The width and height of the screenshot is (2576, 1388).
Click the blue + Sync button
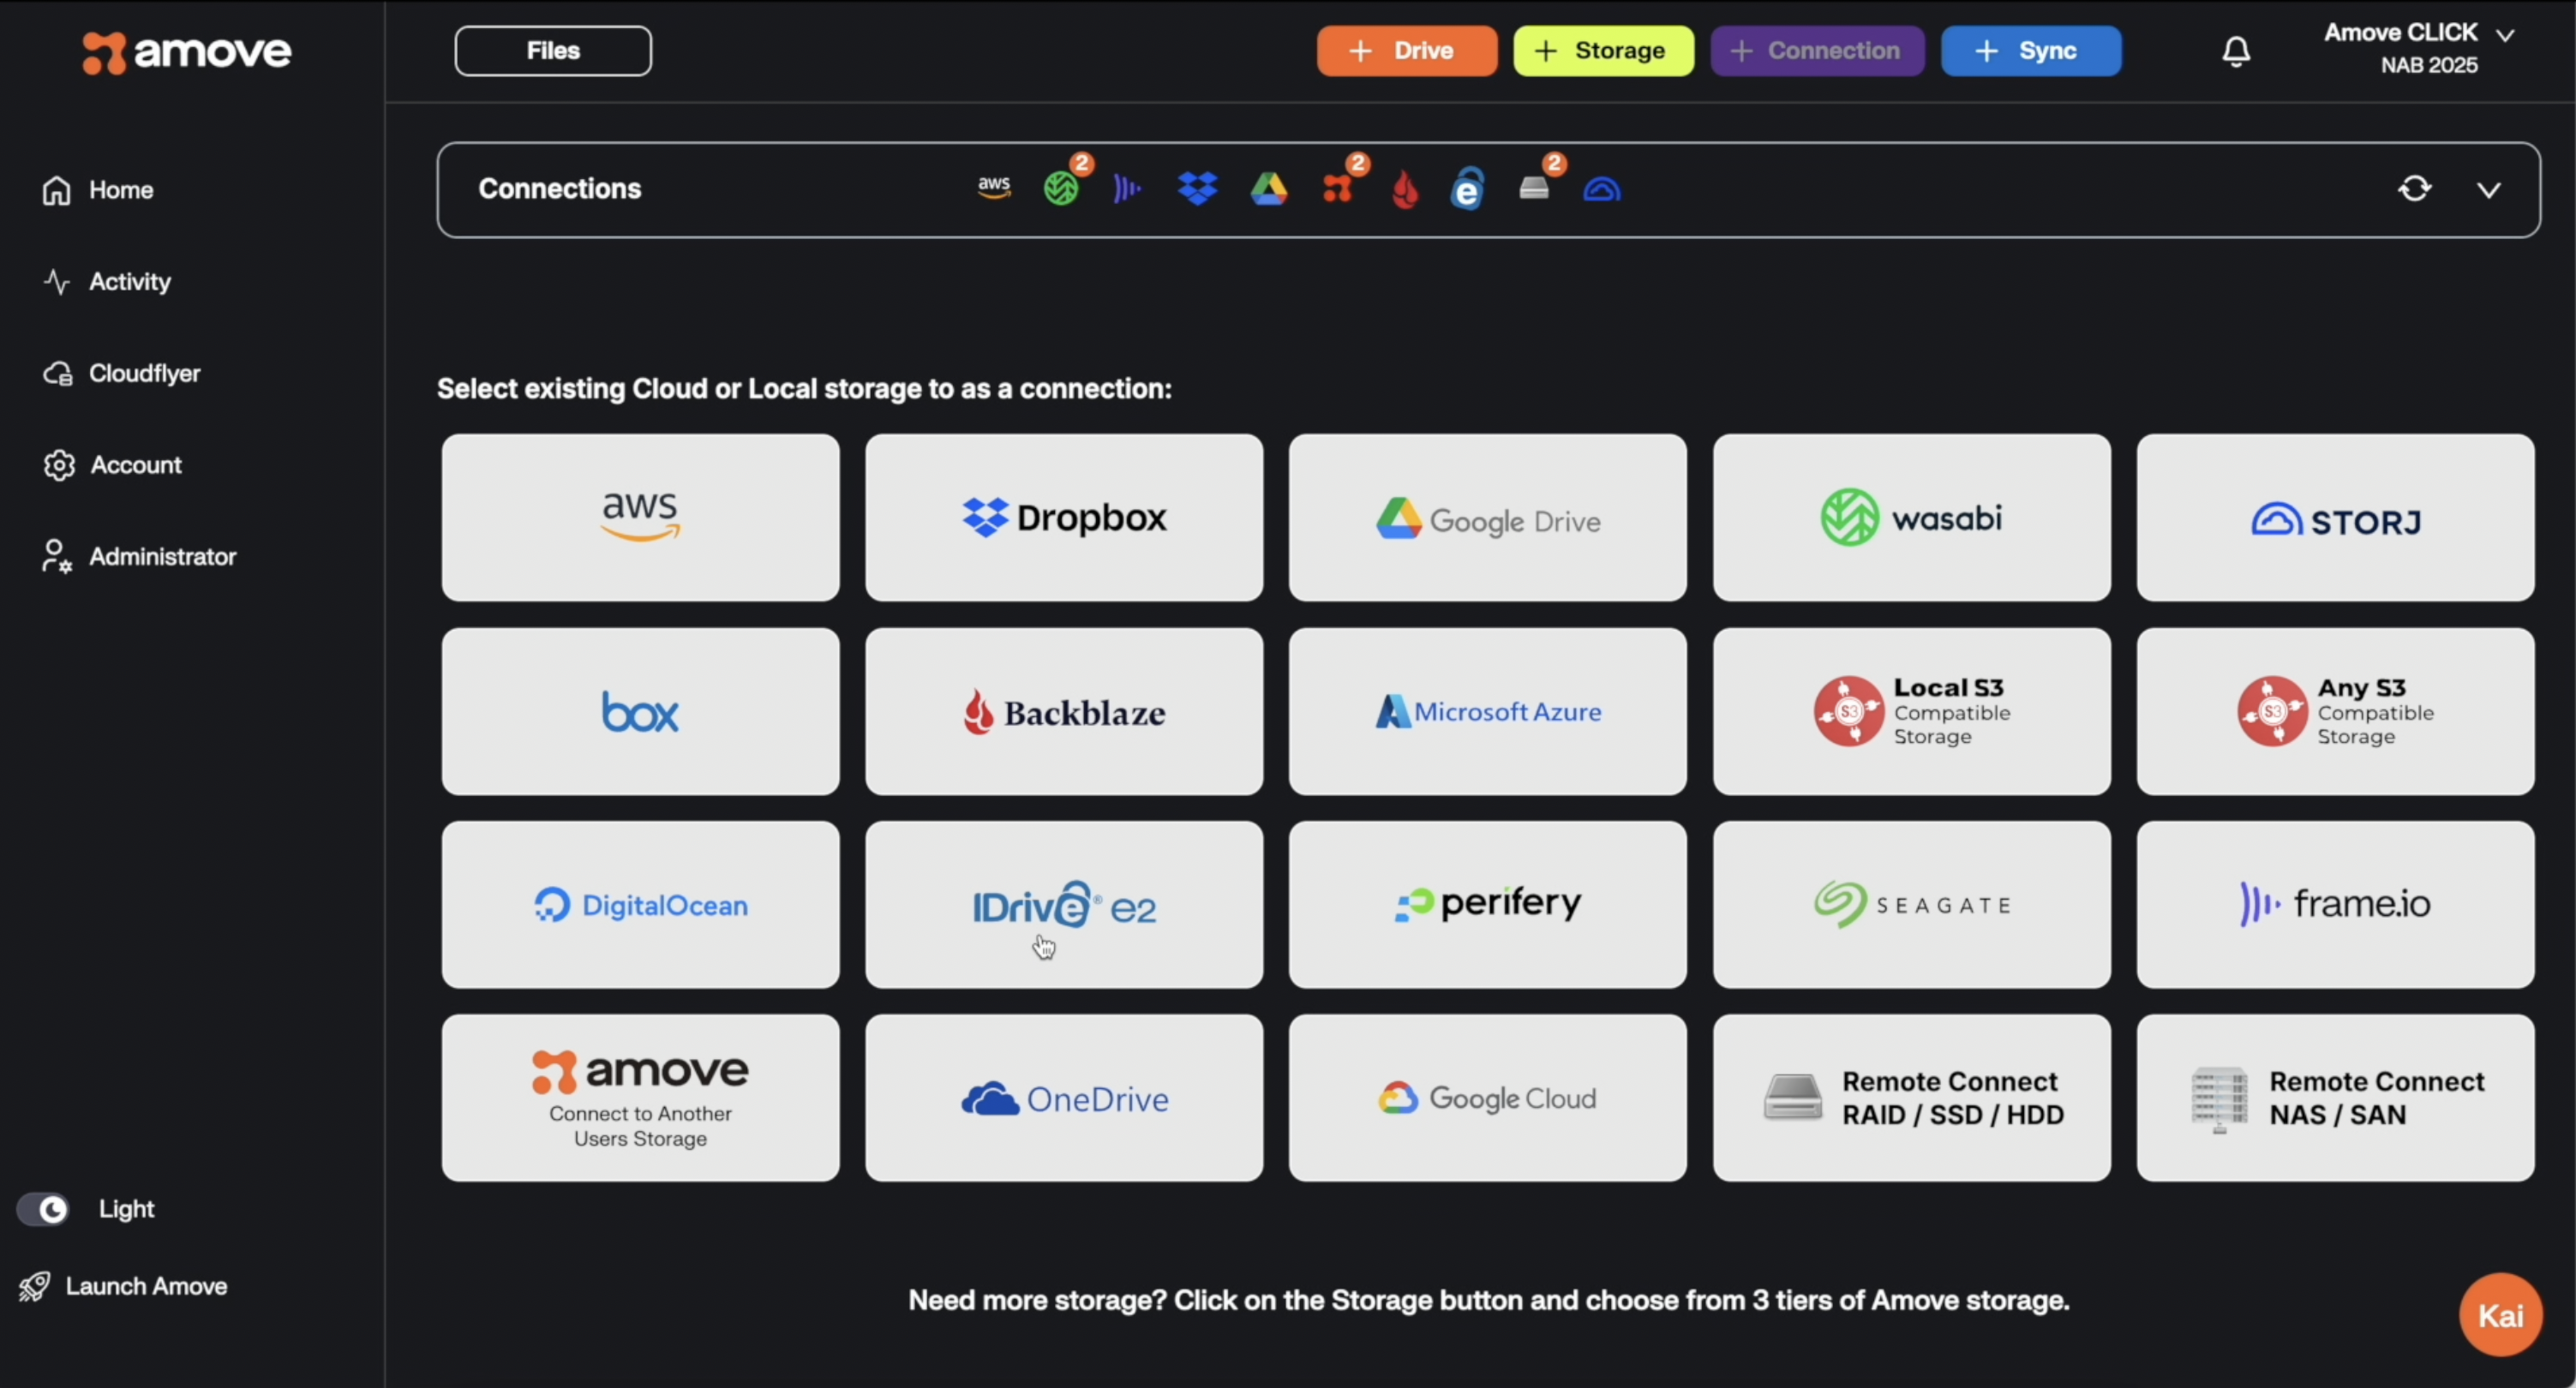(x=2030, y=51)
